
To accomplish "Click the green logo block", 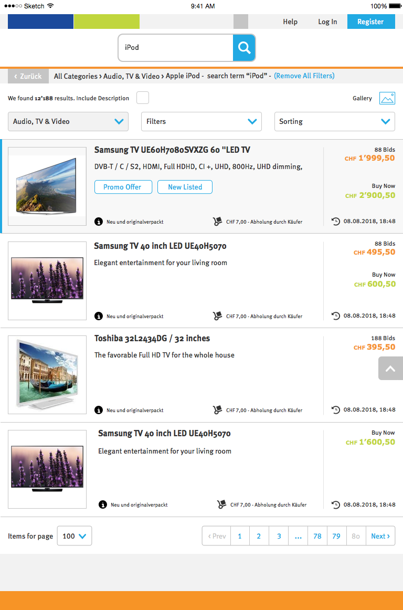I will [x=107, y=22].
